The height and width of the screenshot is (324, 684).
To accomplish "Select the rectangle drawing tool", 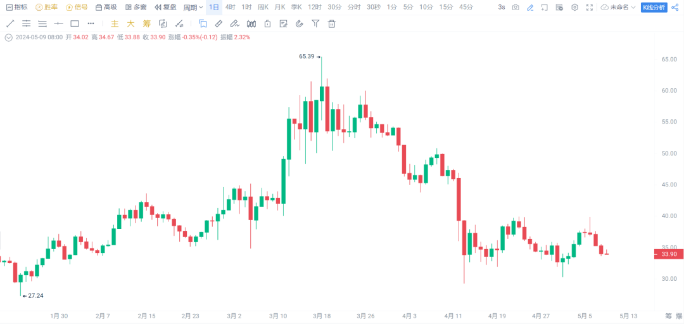I will (75, 23).
